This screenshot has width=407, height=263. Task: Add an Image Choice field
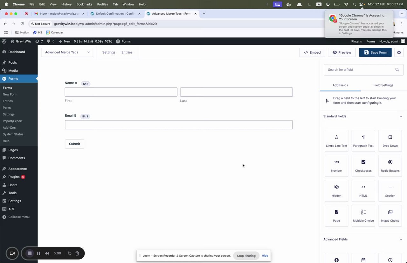pyautogui.click(x=390, y=216)
